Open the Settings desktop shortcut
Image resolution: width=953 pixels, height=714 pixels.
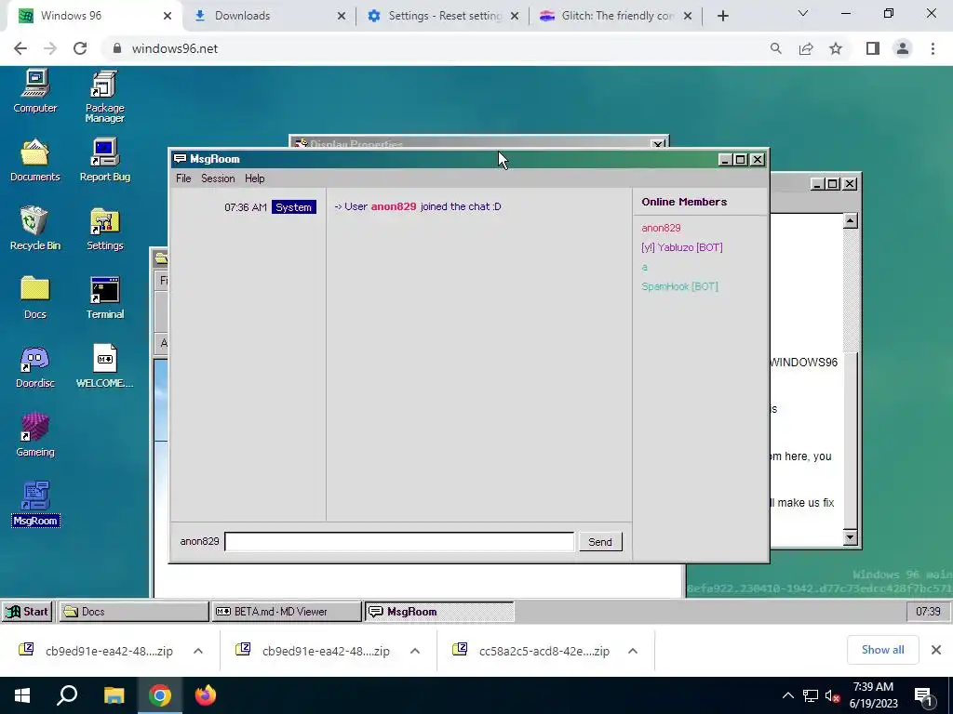coord(104,229)
